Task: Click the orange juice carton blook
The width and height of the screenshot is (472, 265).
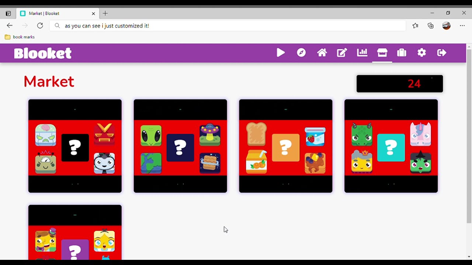Action: [256, 162]
